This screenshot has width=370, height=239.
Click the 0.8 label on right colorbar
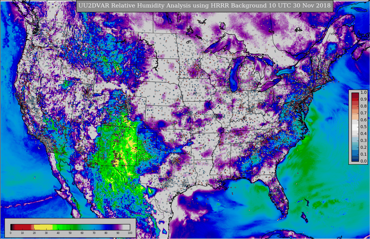[x=363, y=106]
